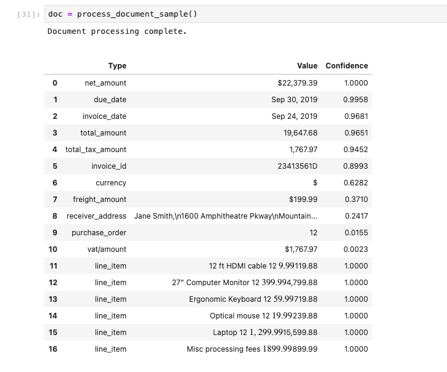447x372 pixels.
Task: Click the invoice_date type cell
Action: click(104, 116)
